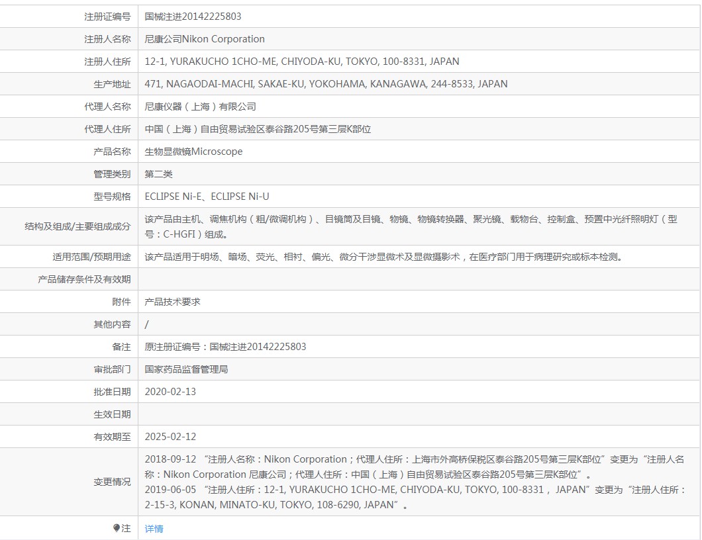Click the 注册证编号 label
The width and height of the screenshot is (702, 540).
[x=107, y=17]
